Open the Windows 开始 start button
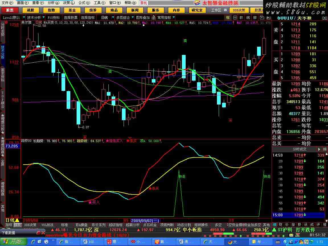The image size is (328, 246). [x=13, y=242]
